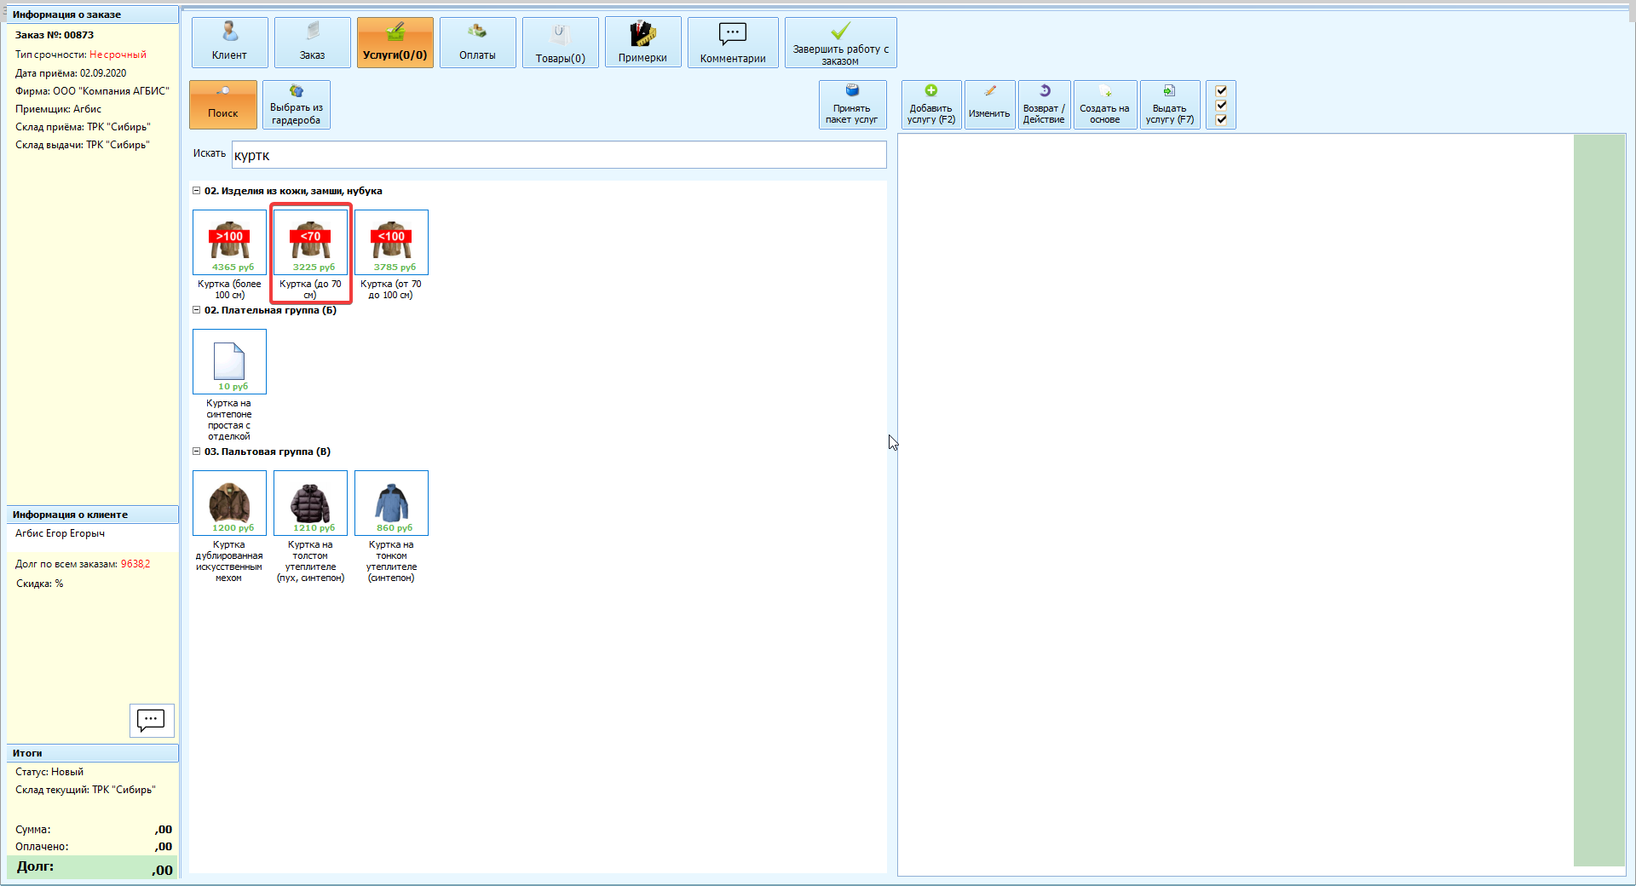Click the Изменить pencil button
The image size is (1636, 886).
point(989,105)
